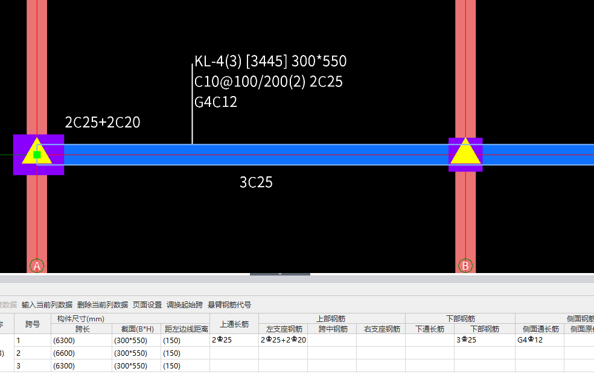The height and width of the screenshot is (386, 594).
Task: Click span 1 跨中钢筋 empty cell
Action: tap(332, 340)
